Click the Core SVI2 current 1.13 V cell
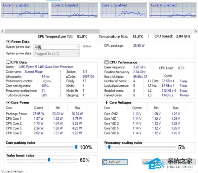This screenshot has height=173, width=198. tap(137, 114)
